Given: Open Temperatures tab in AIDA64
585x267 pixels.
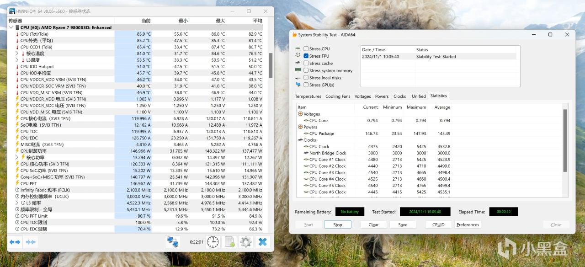Looking at the screenshot, I should (x=308, y=96).
